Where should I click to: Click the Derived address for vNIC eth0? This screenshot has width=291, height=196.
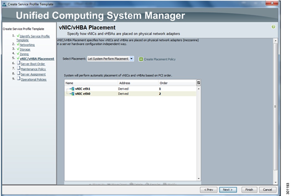tap(123, 94)
